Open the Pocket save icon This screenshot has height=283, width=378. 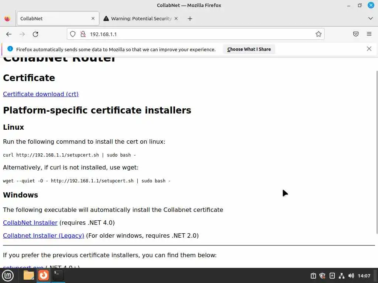(356, 34)
